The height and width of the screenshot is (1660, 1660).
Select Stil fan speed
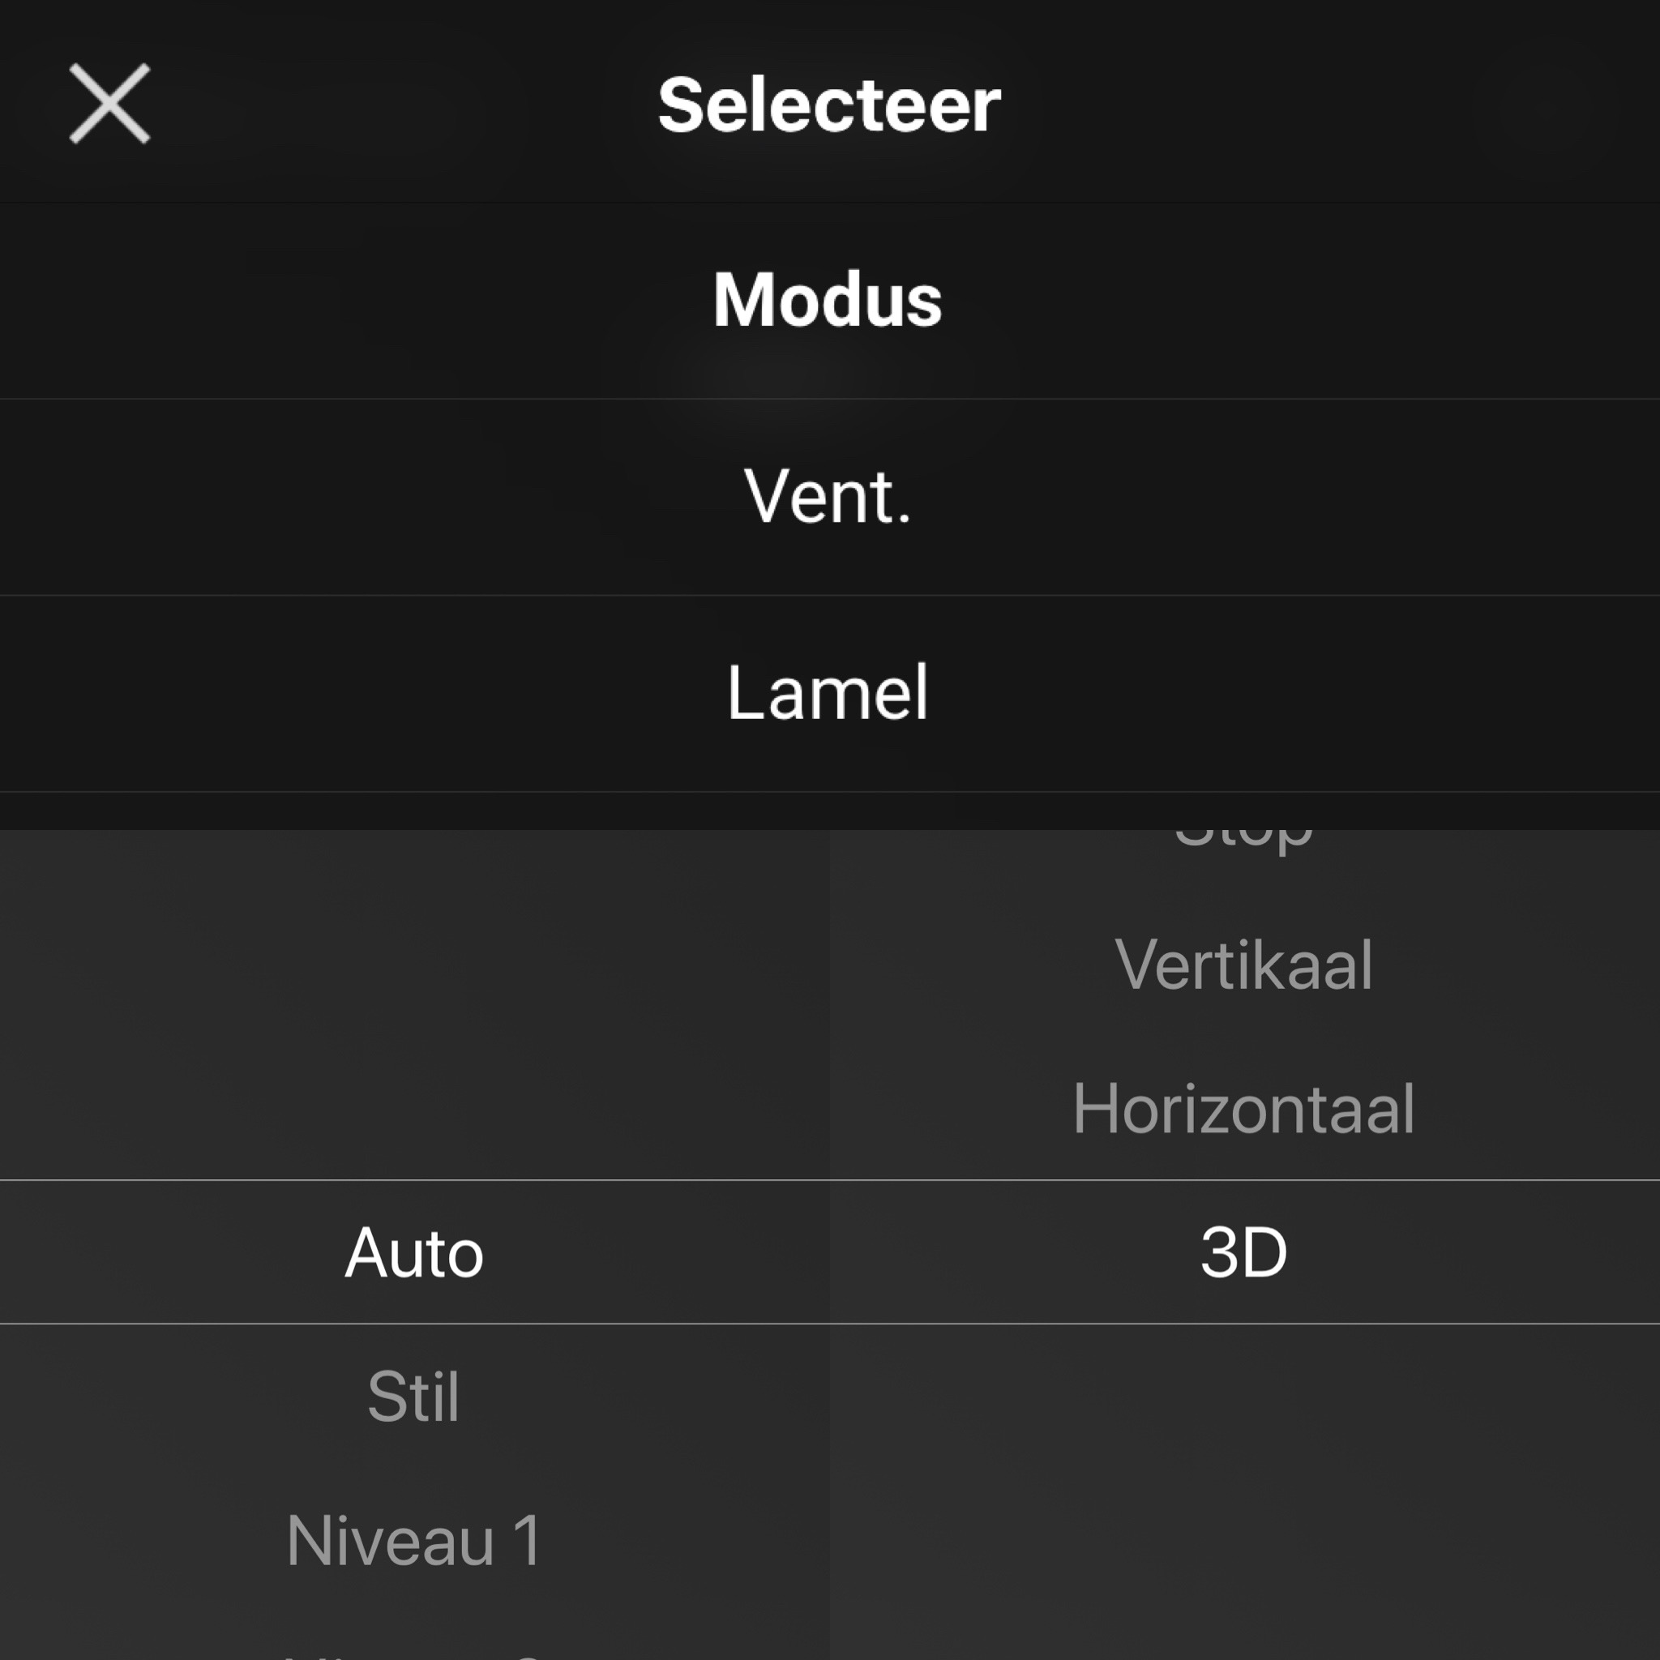pyautogui.click(x=414, y=1397)
